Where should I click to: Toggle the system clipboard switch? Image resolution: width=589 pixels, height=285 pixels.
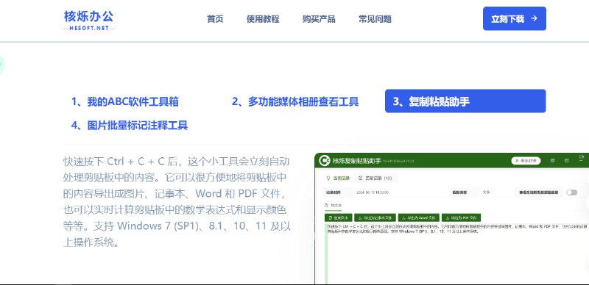click(572, 192)
